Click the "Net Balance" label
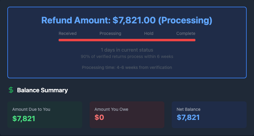This screenshot has width=254, height=136. [188, 109]
